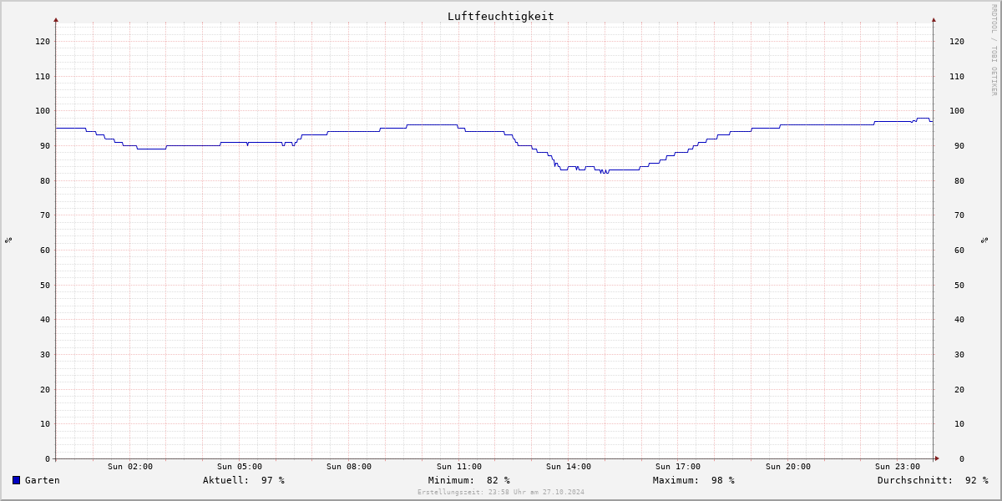Click the Sun 14:00 time axis label

(569, 467)
